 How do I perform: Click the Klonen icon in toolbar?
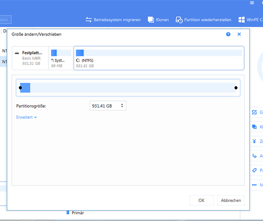pos(151,19)
